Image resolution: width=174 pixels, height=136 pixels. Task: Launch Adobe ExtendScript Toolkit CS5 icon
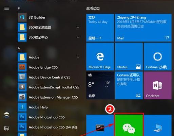pyautogui.click(x=22, y=87)
